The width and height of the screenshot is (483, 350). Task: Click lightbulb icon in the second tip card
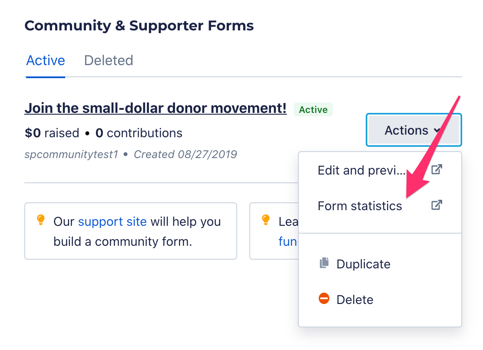(265, 220)
